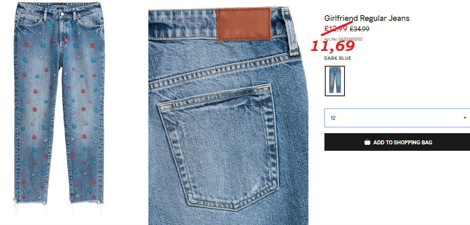Select the Art. No. 0632393002 text

tap(343, 39)
